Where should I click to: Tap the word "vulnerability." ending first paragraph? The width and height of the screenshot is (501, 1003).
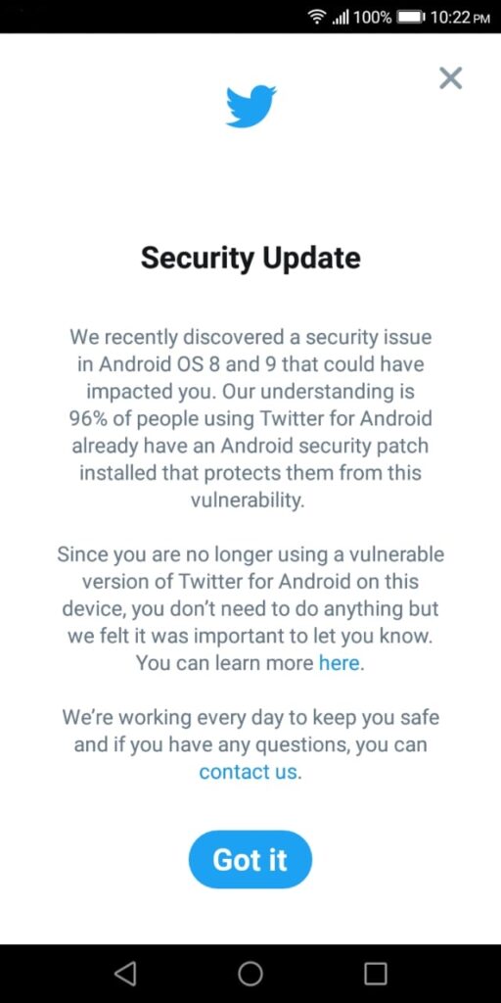click(248, 501)
